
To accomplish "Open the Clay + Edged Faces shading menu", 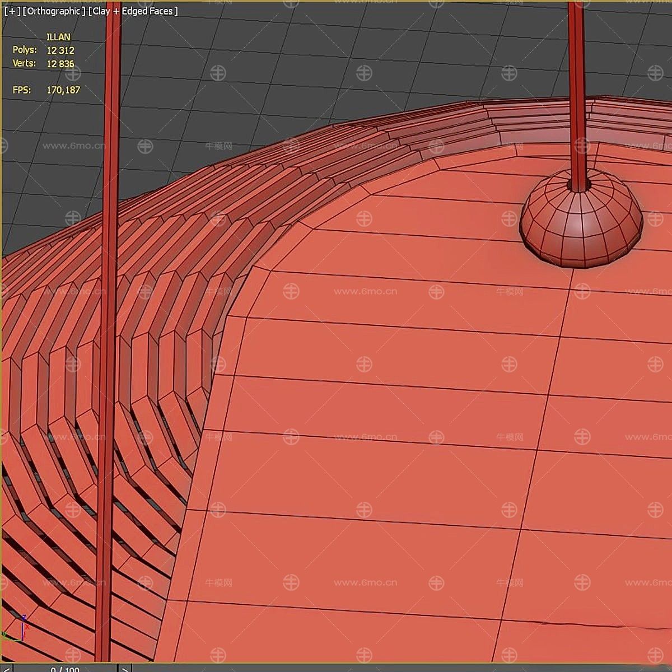I will pos(133,11).
